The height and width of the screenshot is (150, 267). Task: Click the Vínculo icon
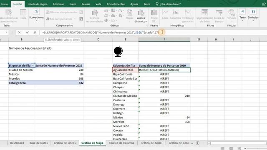tap(232, 12)
